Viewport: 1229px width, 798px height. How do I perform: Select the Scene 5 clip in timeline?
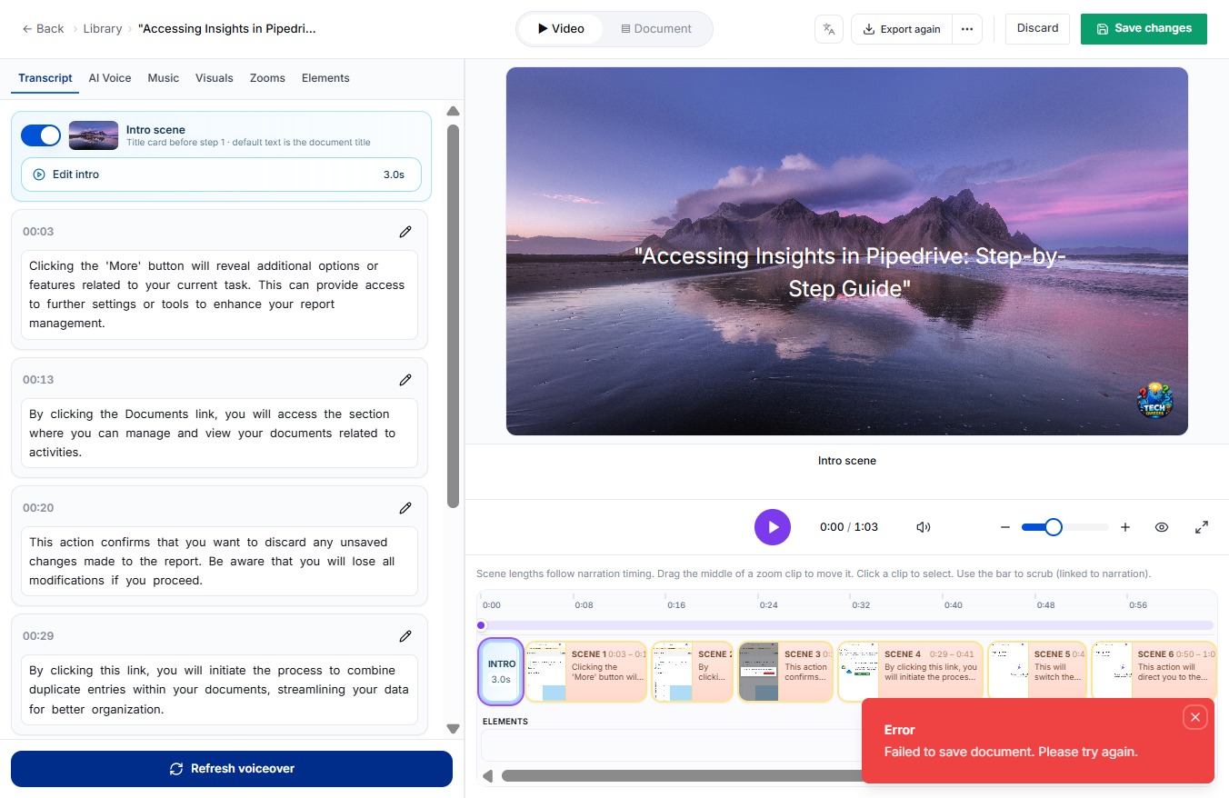coord(1037,672)
